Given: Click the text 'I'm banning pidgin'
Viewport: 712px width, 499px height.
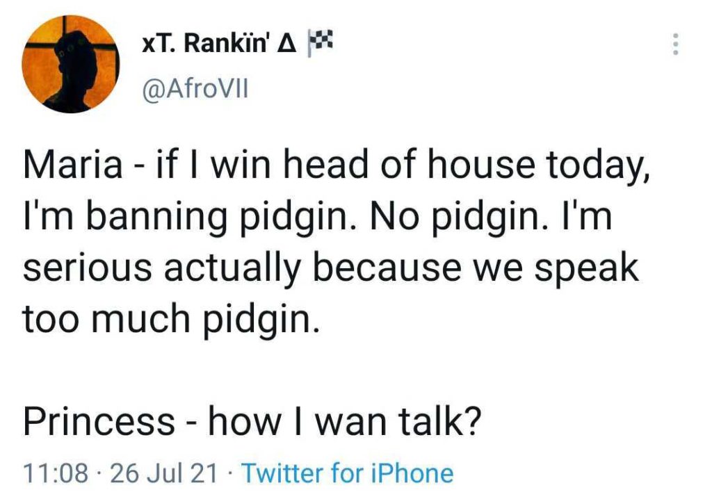Looking at the screenshot, I should tap(179, 219).
